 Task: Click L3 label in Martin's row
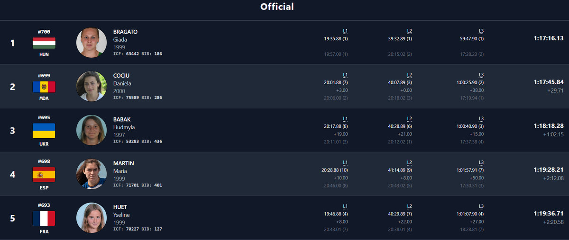point(481,162)
